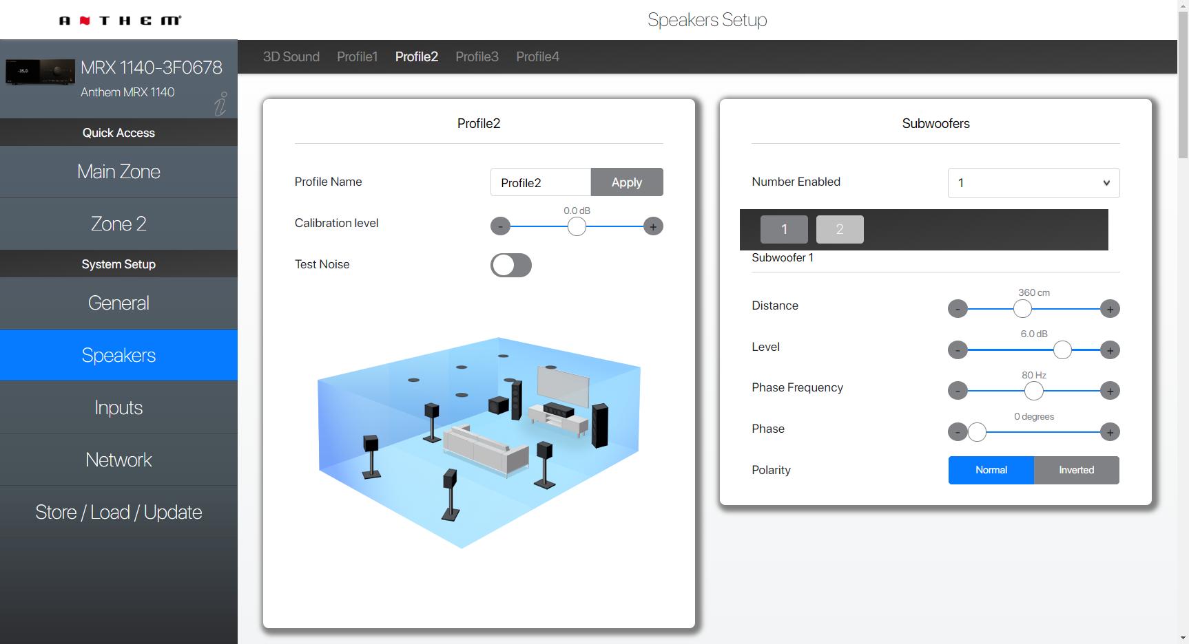Increase Phase Frequency with plus button
The image size is (1189, 644).
[1110, 391]
